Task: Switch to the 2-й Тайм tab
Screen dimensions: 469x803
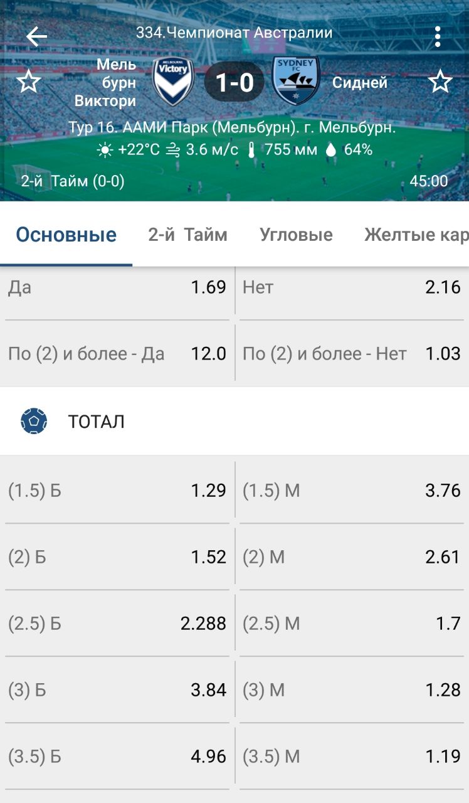Action: click(x=187, y=235)
